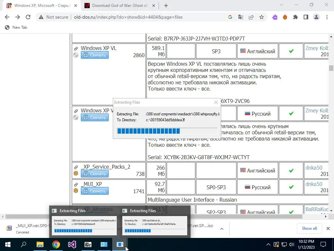Share this page icon
This screenshot has width=334, height=251.
[251, 17]
